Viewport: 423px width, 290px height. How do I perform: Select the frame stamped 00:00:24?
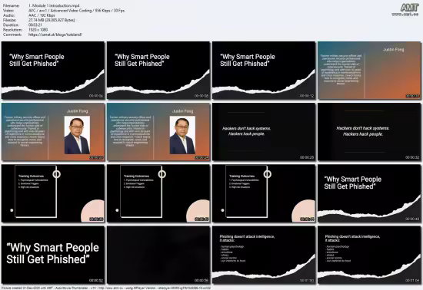158,132
